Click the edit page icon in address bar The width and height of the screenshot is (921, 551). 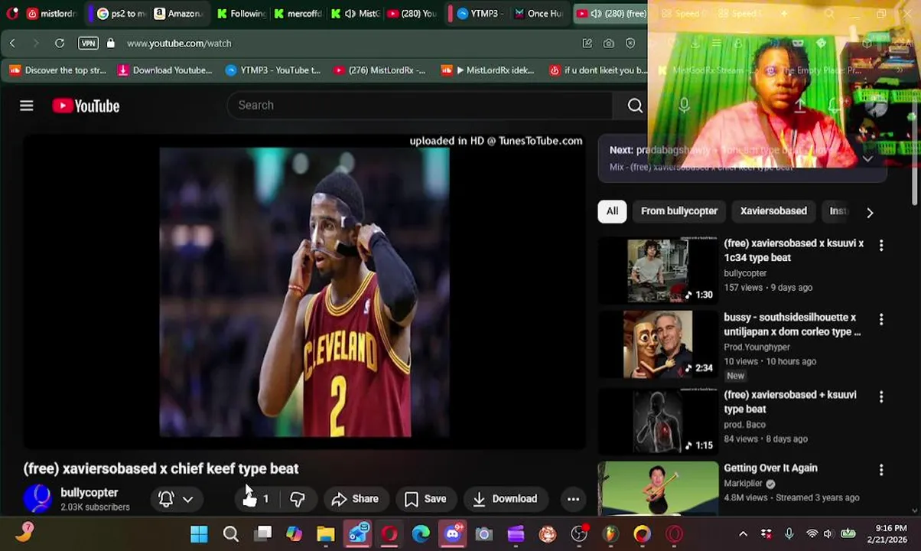coord(587,44)
